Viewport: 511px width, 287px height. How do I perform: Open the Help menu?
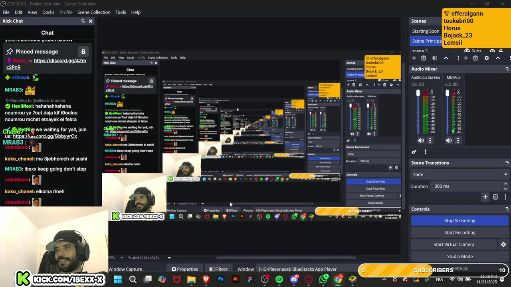[x=136, y=12]
